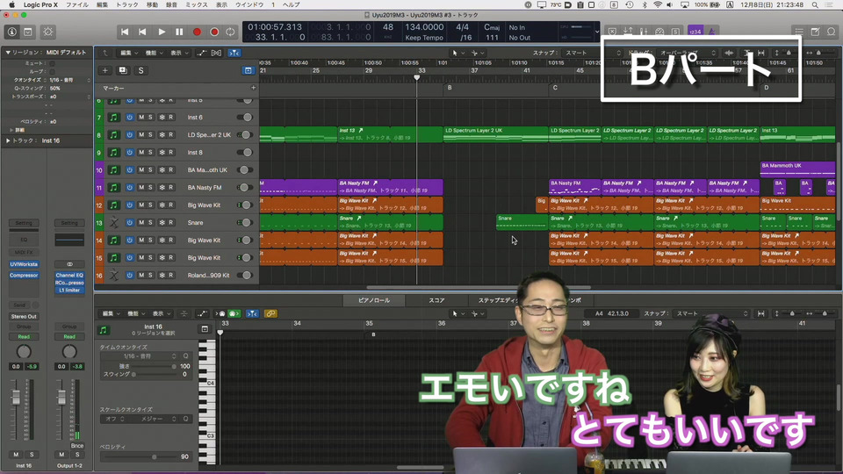
Task: Click macOS Wi-Fi status icon
Action: (658, 5)
